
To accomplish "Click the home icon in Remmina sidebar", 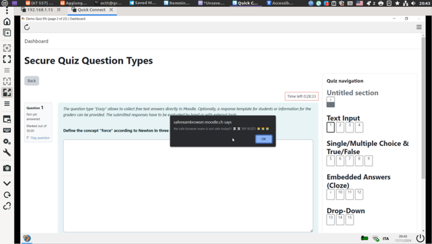I will 7,22.
